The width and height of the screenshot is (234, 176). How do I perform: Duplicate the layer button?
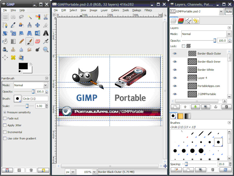click(x=206, y=107)
